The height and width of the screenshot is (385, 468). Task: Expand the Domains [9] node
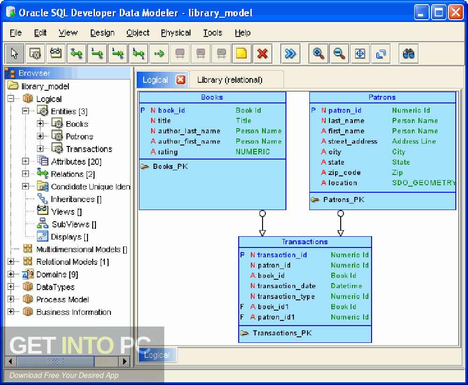[x=11, y=274]
